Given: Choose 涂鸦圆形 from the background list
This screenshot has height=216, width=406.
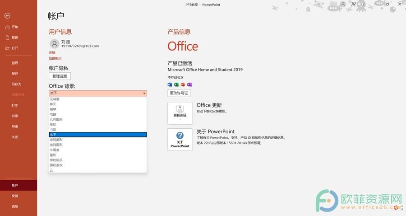Looking at the screenshot, I should 98,145.
